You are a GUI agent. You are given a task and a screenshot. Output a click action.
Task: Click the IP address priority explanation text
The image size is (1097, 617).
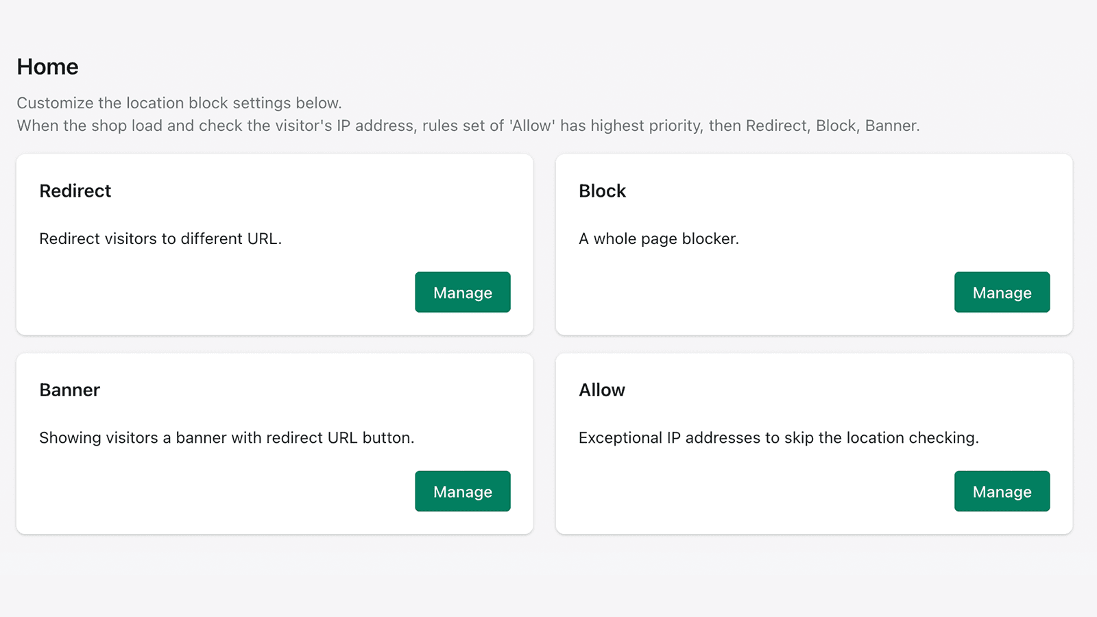point(468,125)
